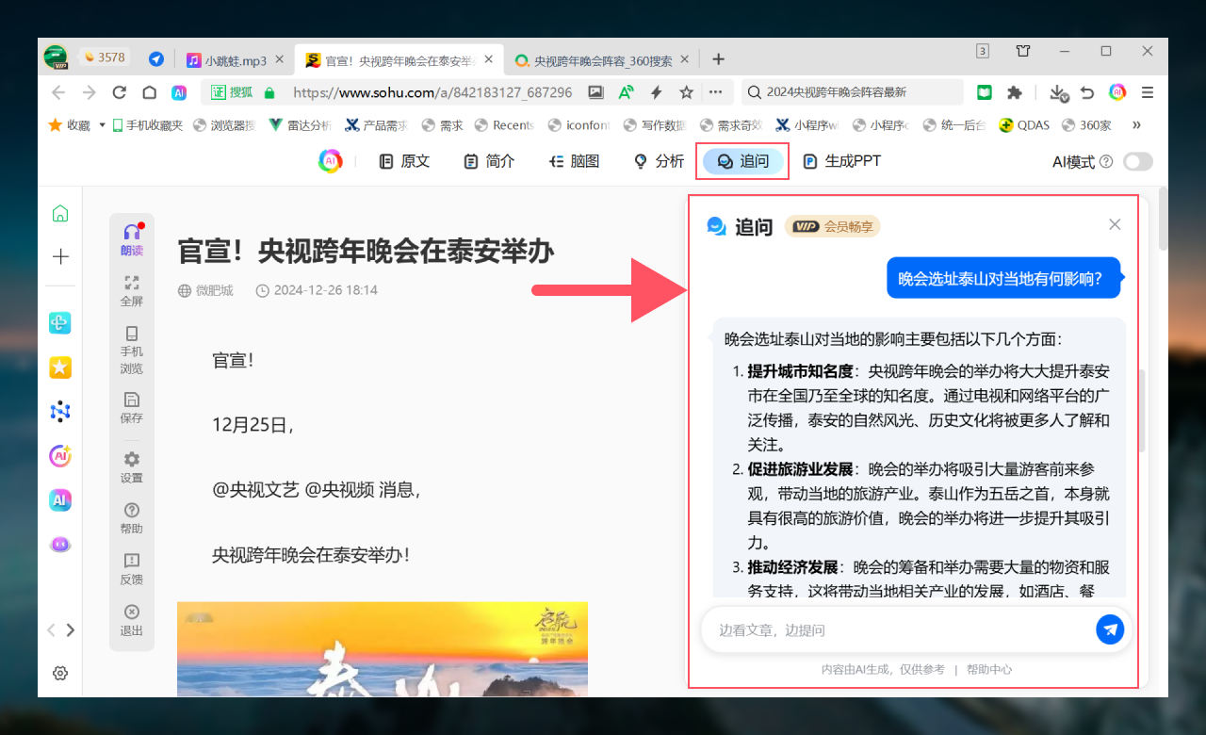Open the 朗读 read-aloud headphone tool

pyautogui.click(x=132, y=233)
